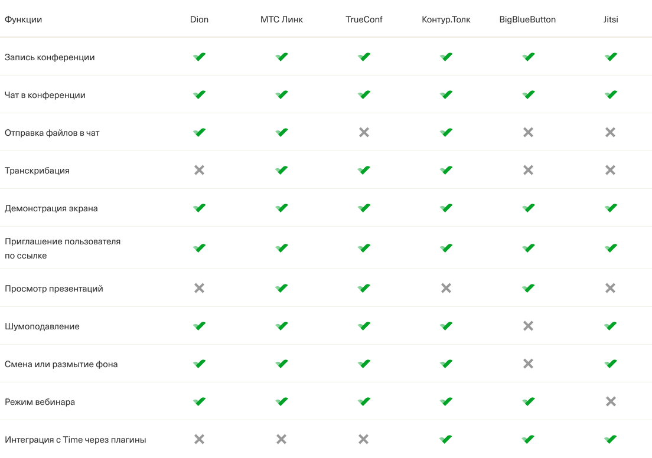Click the Dion checkmark for Запись конференции
The image size is (652, 458).
point(199,57)
